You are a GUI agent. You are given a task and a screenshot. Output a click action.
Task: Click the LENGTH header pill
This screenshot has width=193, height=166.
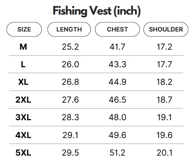pyautogui.click(x=69, y=29)
